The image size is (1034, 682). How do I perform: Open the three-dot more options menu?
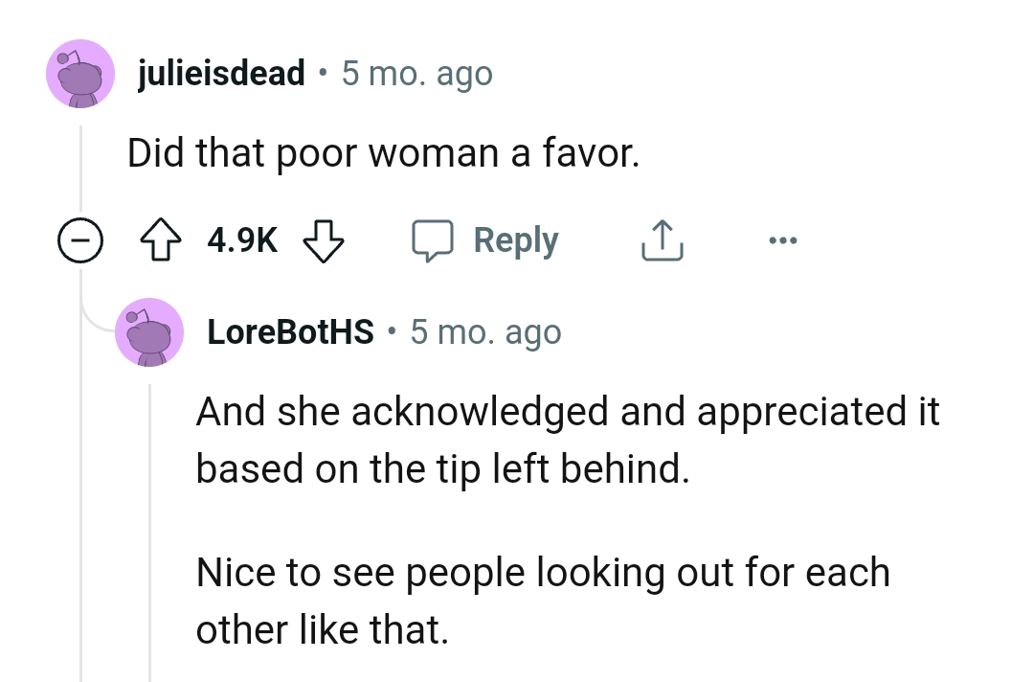(778, 241)
